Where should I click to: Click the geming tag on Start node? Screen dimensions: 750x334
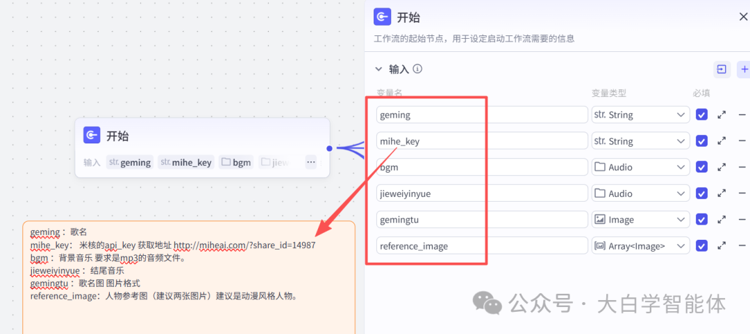coord(130,162)
